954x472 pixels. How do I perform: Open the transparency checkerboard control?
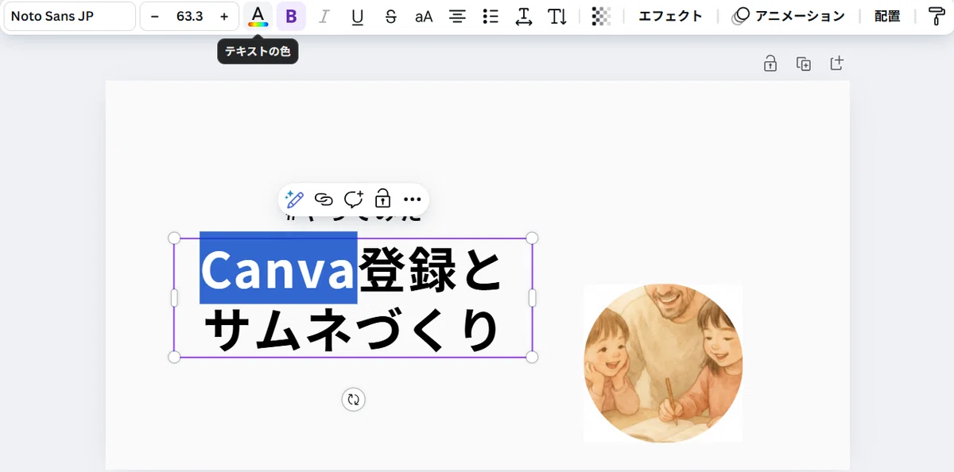(x=602, y=16)
